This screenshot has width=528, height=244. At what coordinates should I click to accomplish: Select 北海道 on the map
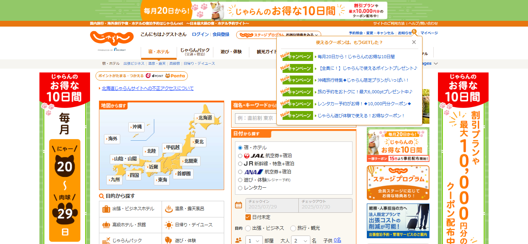204,118
